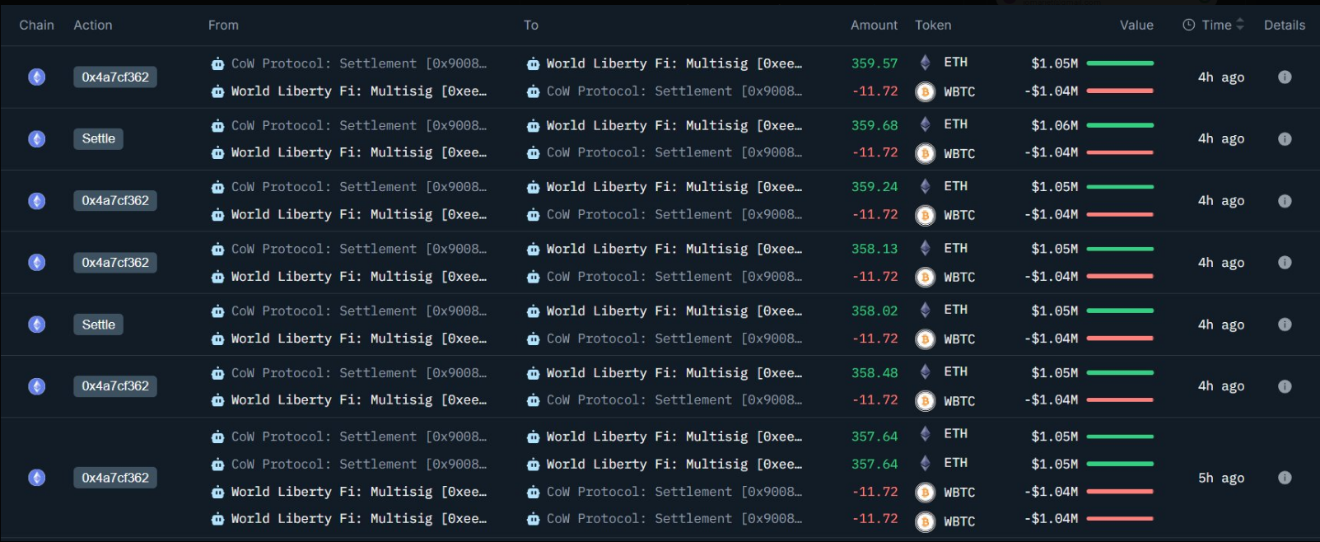
Task: Click WBTC coin icon in the 358.02 ETH transaction
Action: point(926,339)
